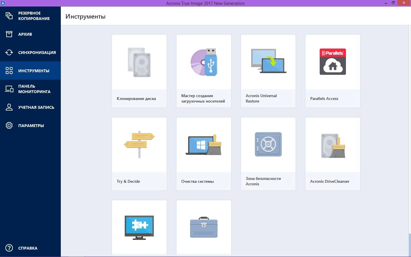Click the Acronis Universal Restore label
Viewport: 411px width, 257px height.
click(x=261, y=99)
